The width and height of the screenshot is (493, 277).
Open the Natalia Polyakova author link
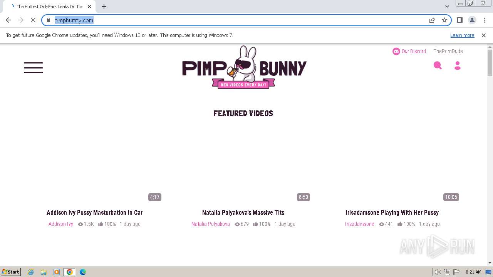coord(211,224)
